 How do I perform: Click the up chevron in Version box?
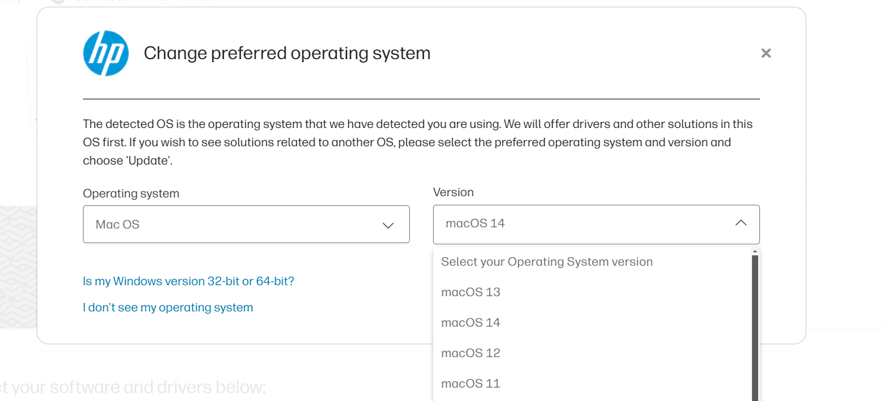(741, 223)
